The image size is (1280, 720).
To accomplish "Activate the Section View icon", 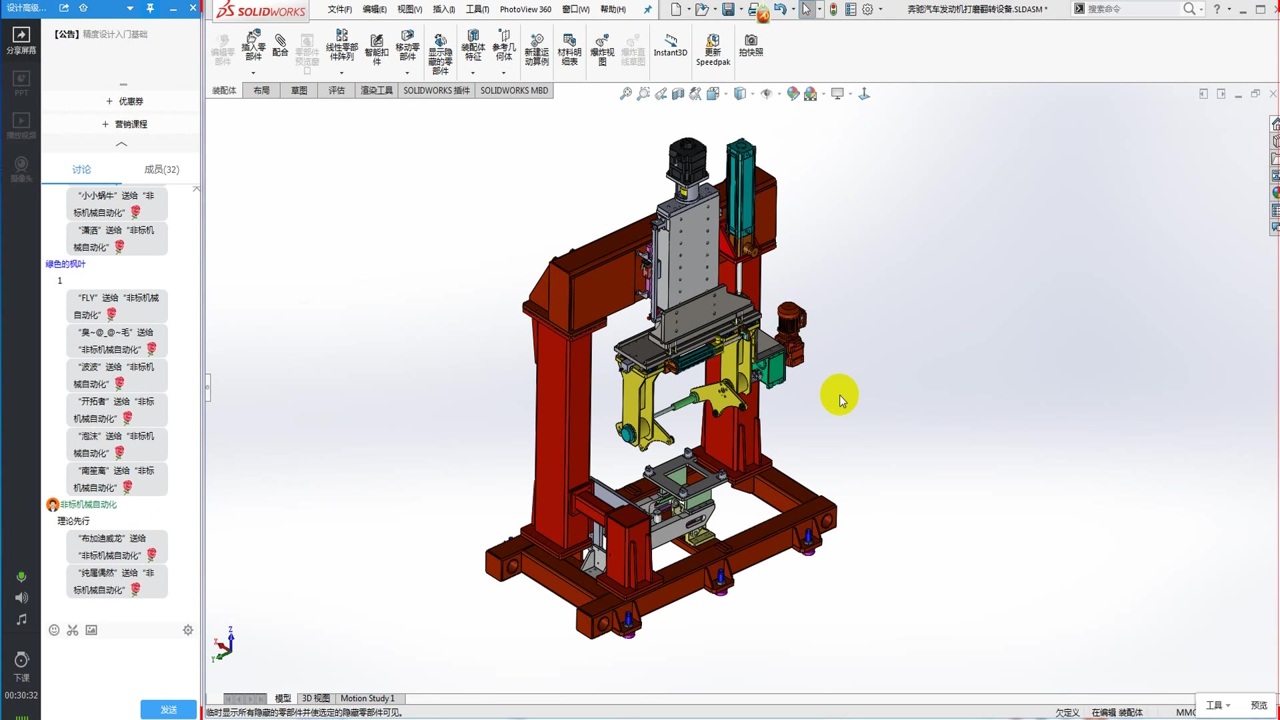I will click(678, 94).
